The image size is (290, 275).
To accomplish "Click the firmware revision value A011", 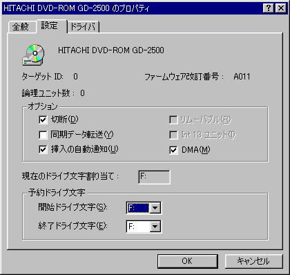I will [x=242, y=77].
